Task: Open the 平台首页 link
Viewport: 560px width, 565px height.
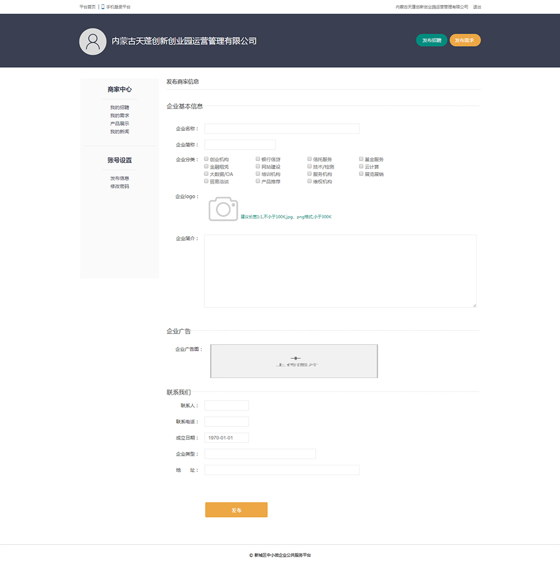Action: [x=87, y=7]
